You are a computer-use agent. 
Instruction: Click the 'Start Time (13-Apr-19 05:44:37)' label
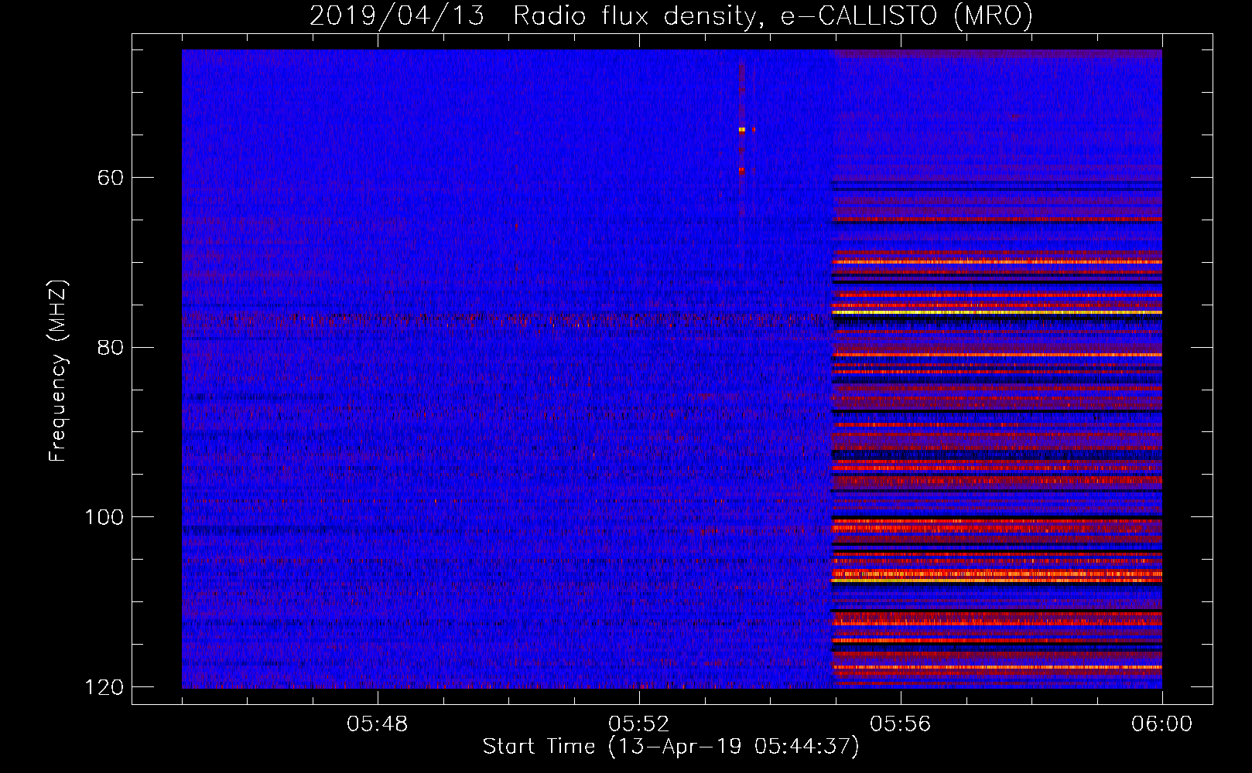tap(671, 747)
